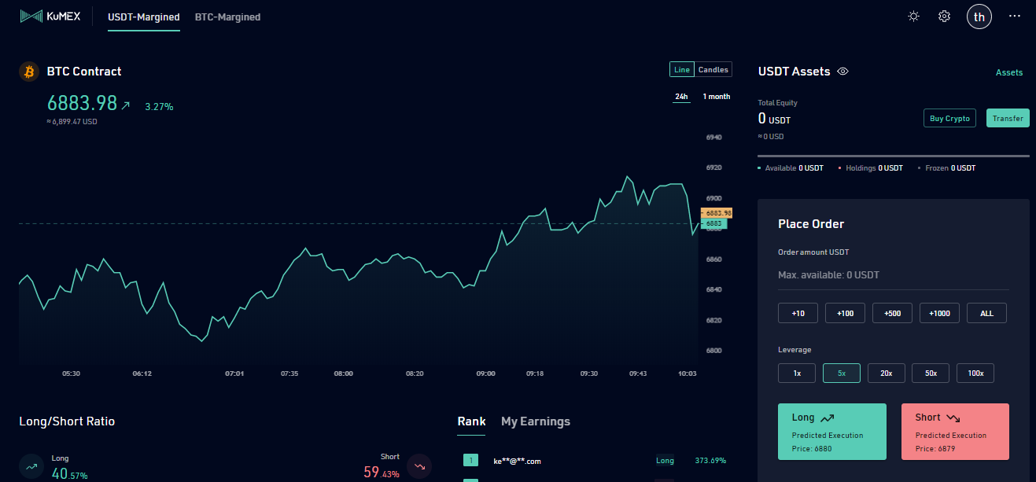Viewport: 1036px width, 482px height.
Task: Click the Transfer button
Action: coord(1008,118)
